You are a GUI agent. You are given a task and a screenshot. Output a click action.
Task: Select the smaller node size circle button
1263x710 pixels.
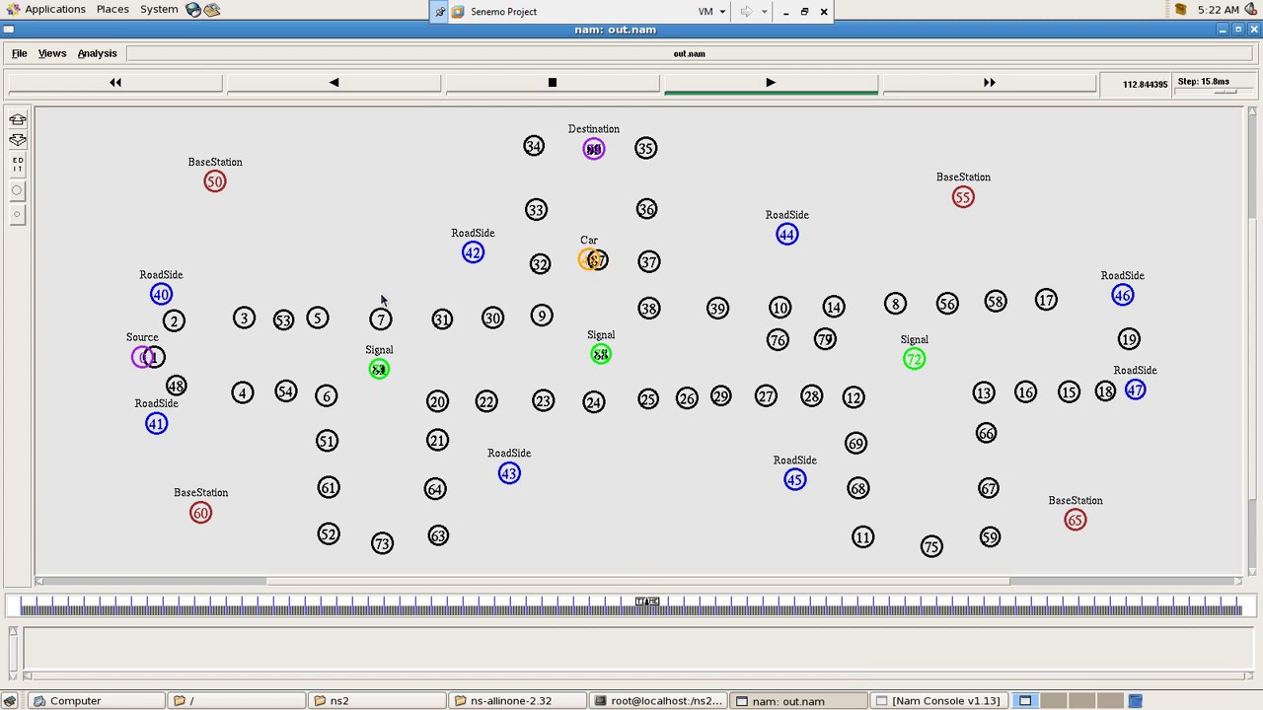pos(18,214)
